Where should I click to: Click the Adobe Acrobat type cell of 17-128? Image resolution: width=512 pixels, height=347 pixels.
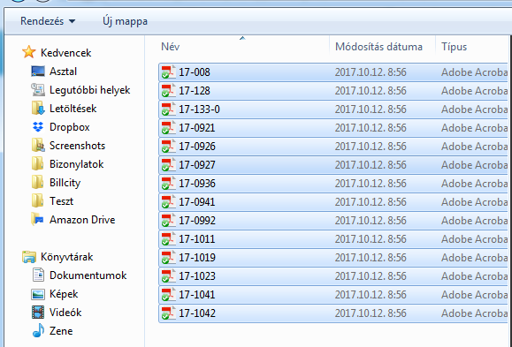tap(475, 91)
